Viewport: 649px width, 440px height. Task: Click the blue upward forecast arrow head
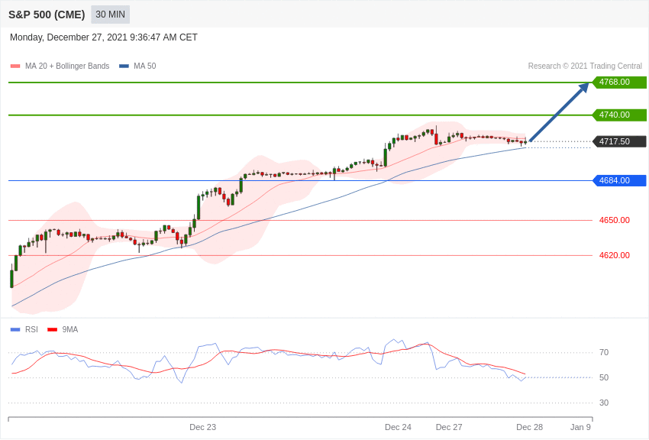coord(583,88)
